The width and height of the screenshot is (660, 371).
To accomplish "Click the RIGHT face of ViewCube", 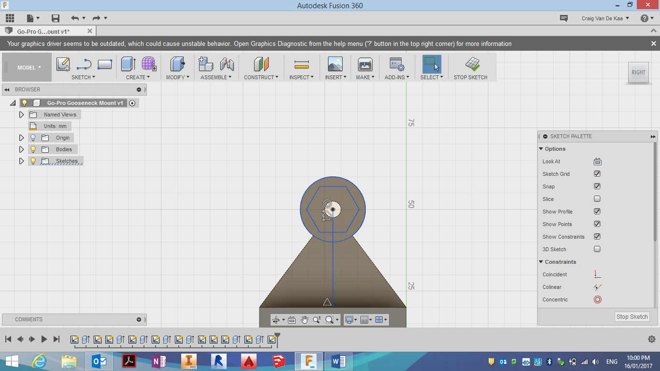I will tap(638, 72).
